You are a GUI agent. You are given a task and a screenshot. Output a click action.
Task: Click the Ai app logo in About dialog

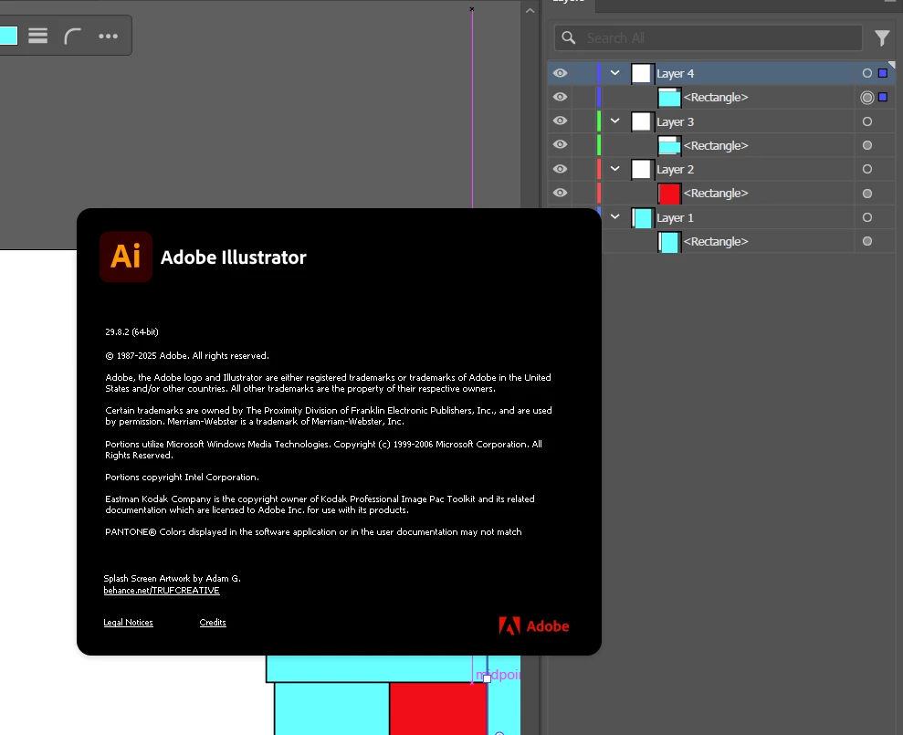tap(126, 257)
